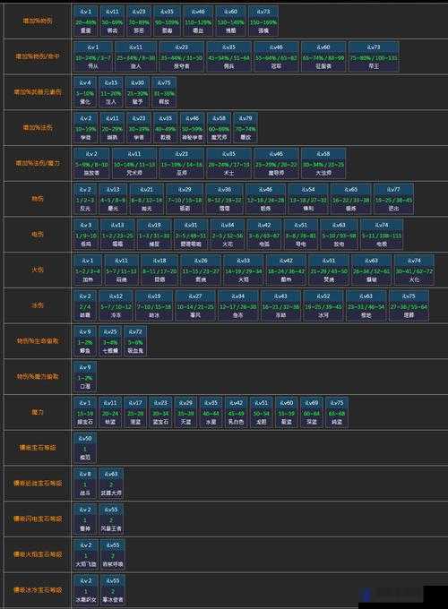This screenshot has height=609, width=448.
Task: Choose the iLv 79 cell showing 70-74%
Action: 246,128
